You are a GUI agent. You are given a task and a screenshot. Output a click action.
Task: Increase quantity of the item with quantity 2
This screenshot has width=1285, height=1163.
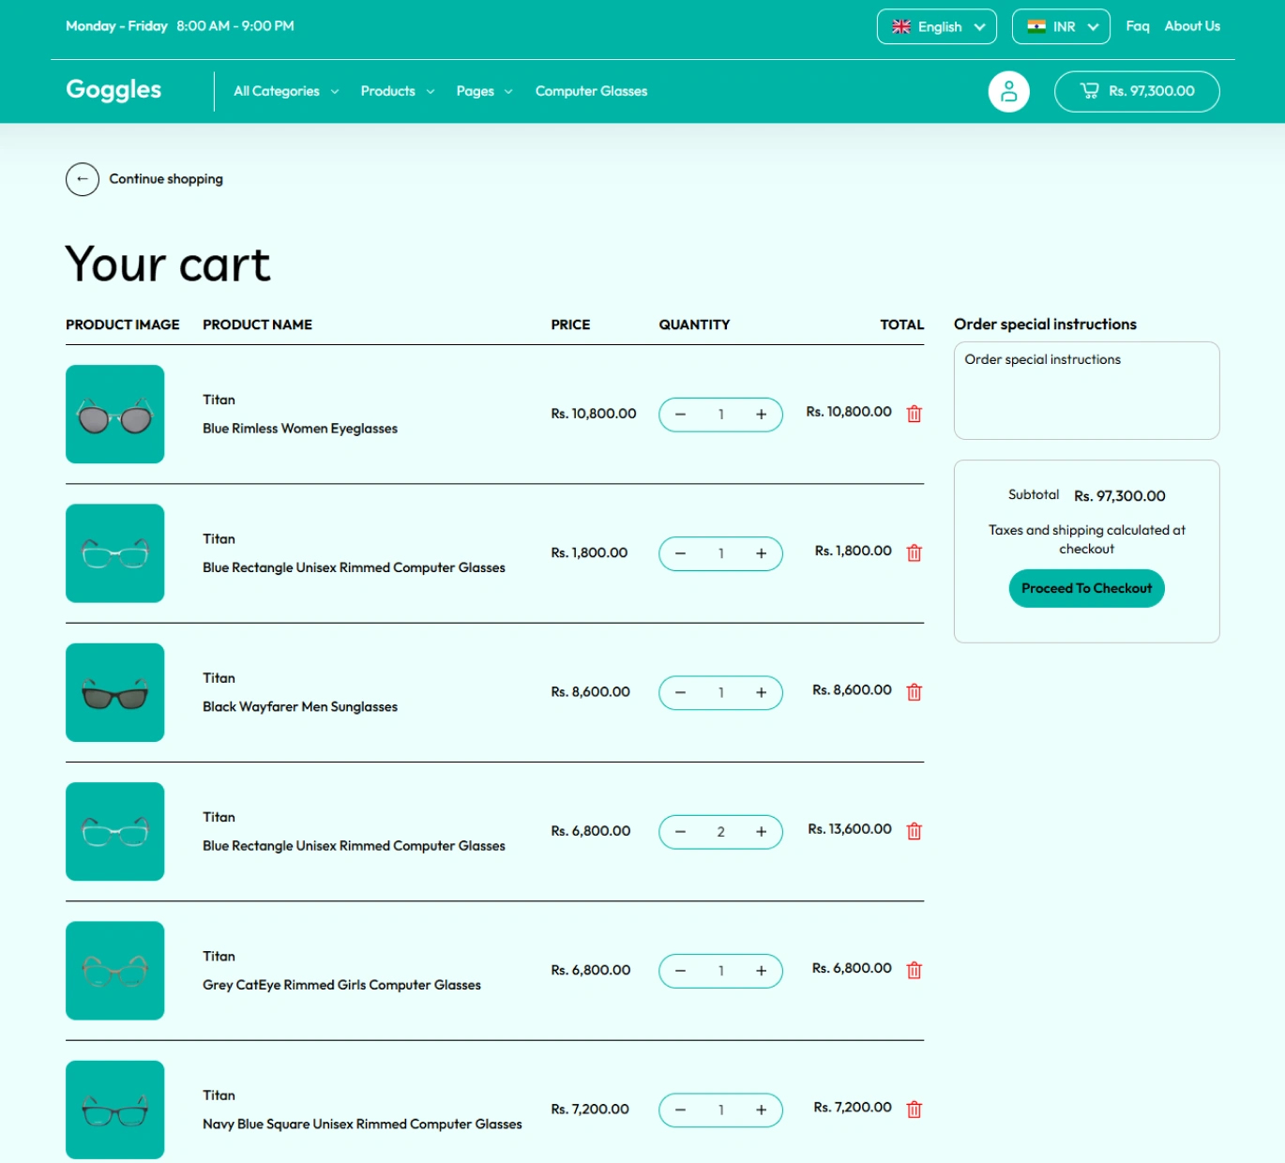[761, 832]
